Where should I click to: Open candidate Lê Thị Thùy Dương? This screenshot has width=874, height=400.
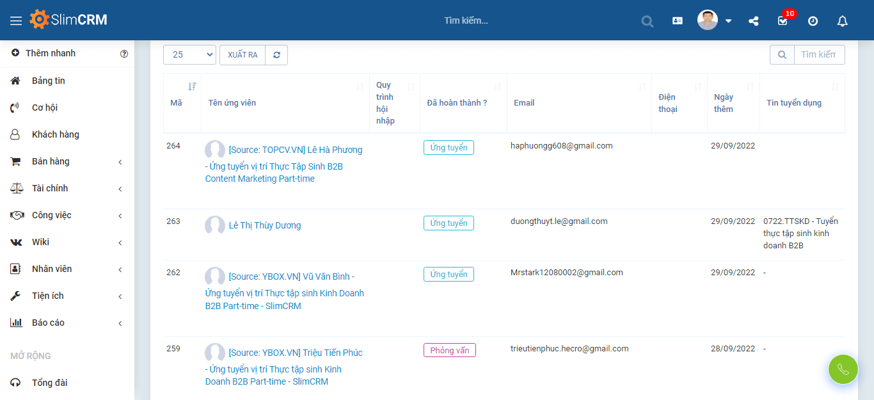(264, 225)
